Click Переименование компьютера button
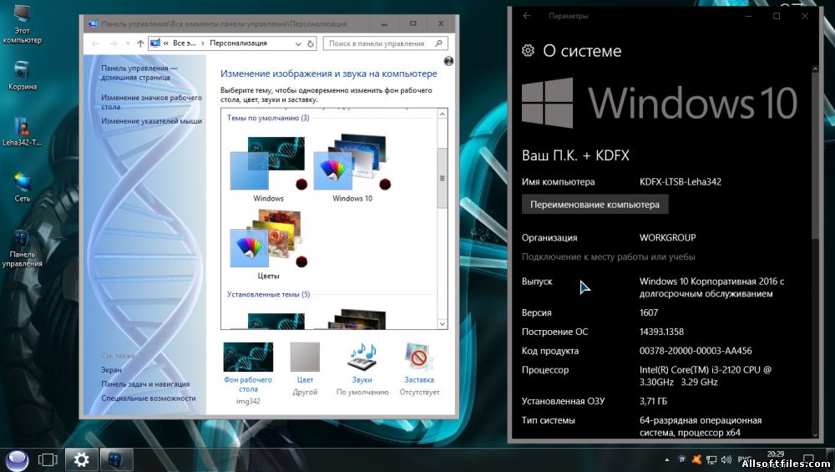Image resolution: width=835 pixels, height=472 pixels. 595,205
